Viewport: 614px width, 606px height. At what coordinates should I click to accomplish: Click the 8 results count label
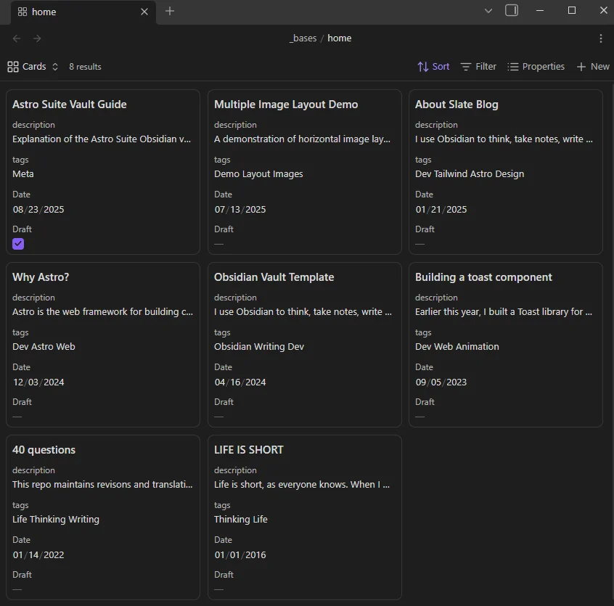coord(85,66)
